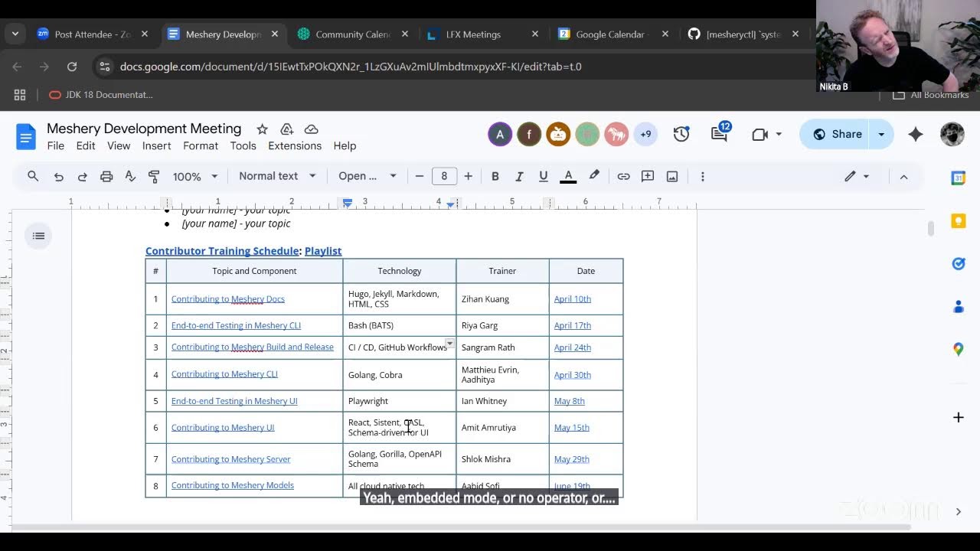Get add-ons with the plus icon
This screenshot has height=551, width=980.
(x=958, y=417)
